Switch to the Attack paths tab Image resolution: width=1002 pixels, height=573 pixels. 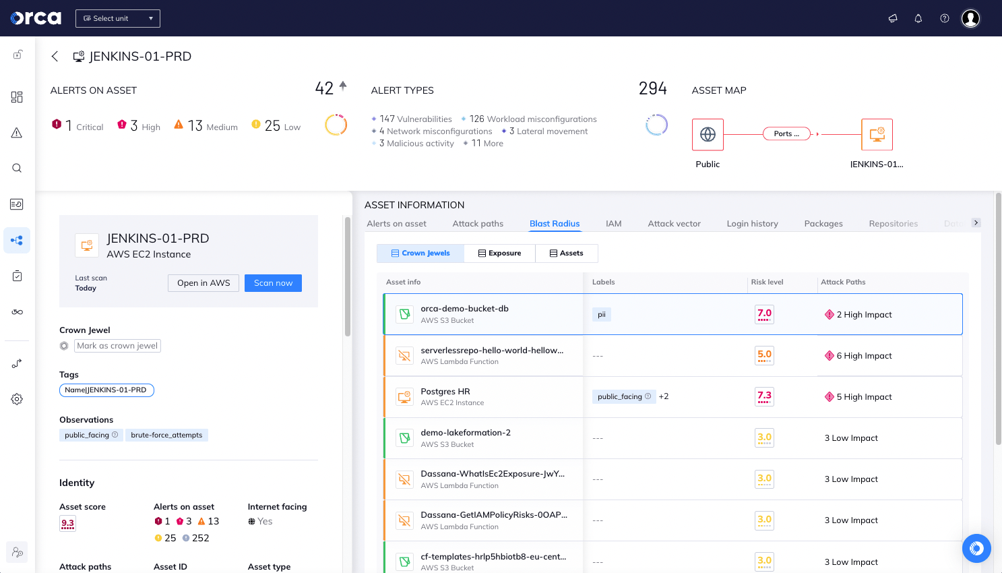pos(478,224)
